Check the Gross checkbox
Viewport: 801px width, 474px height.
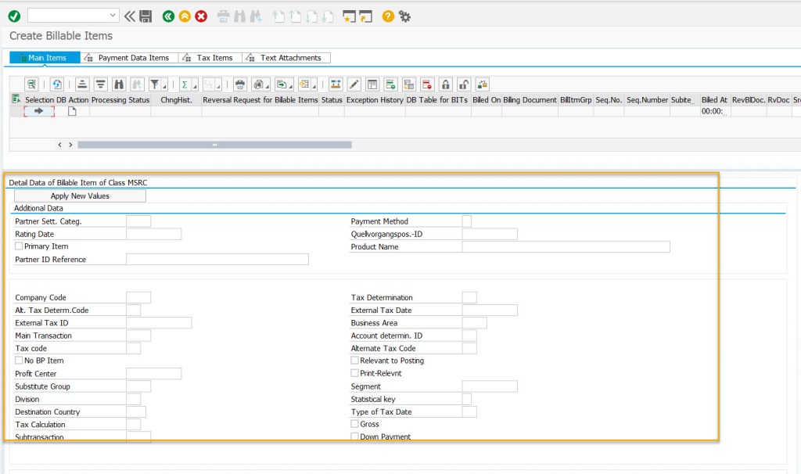354,423
